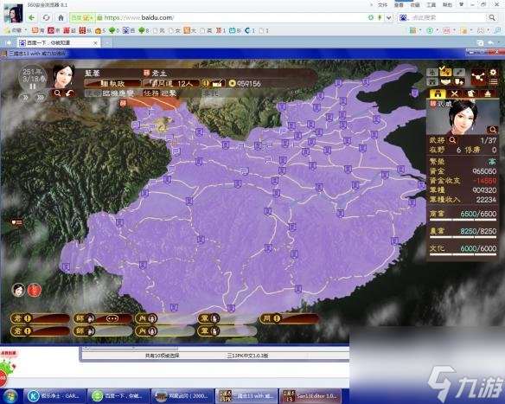
Task: Click magnifier next to 武將 officer count
Action: pyautogui.click(x=452, y=140)
